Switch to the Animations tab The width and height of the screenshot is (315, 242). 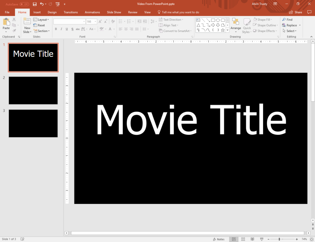point(92,12)
